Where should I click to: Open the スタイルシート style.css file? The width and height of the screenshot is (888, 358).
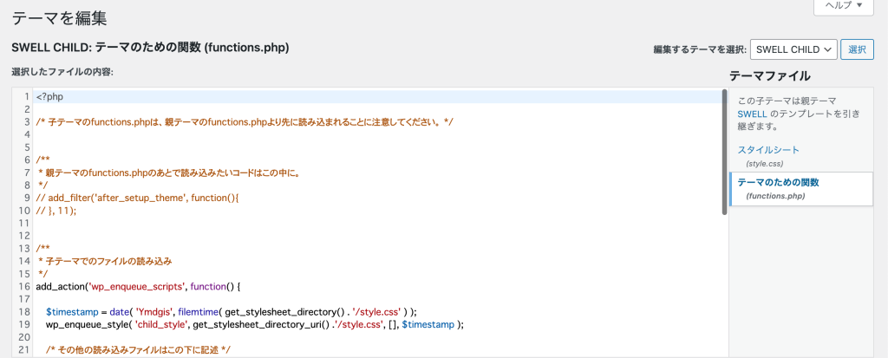click(x=768, y=150)
